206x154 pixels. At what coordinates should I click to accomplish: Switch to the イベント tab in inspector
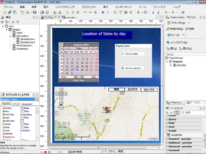coord(16,104)
